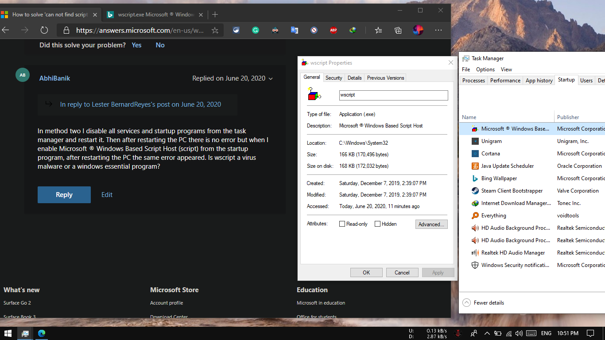Screen dimensions: 605x340
Task: Select the Everything startup entry icon
Action: [x=475, y=216]
